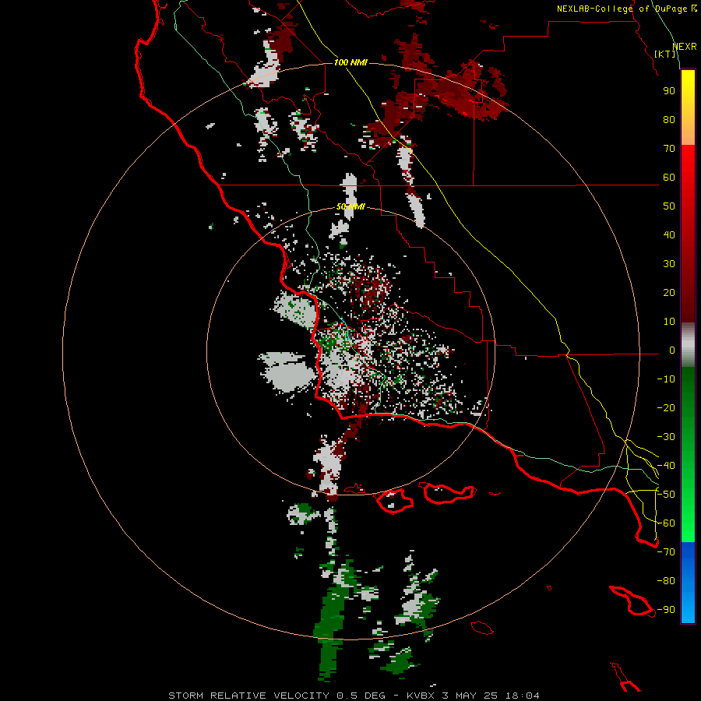Click the 60 value on the velocity scale
Viewport: 701px width, 701px height.
click(669, 178)
